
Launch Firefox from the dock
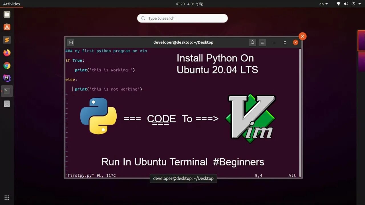7,53
